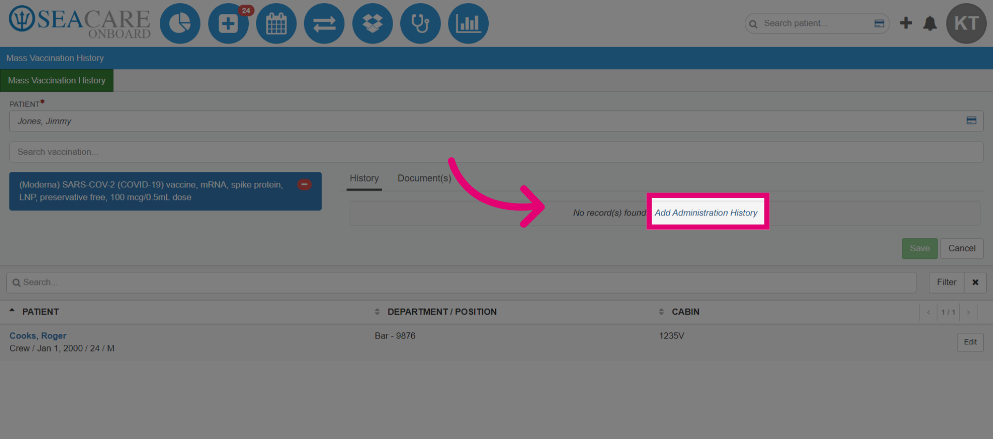The height and width of the screenshot is (439, 993).
Task: Click the card icon in the Patient field
Action: 971,121
